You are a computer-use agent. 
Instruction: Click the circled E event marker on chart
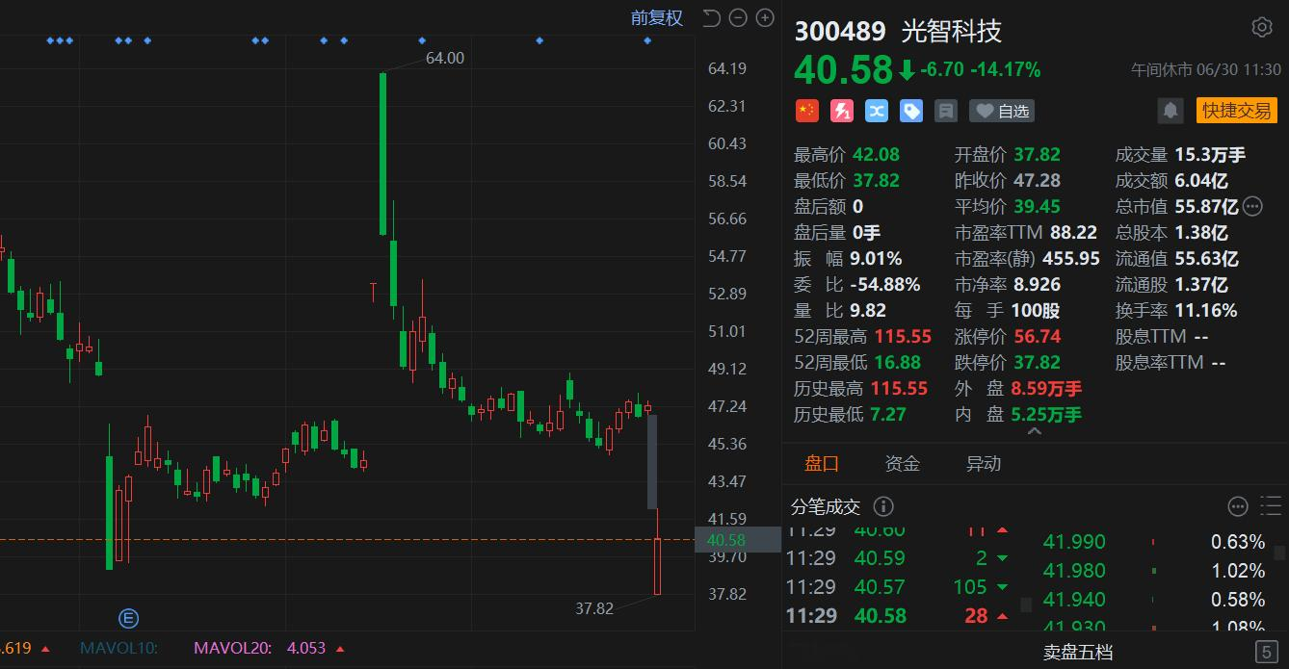(127, 618)
